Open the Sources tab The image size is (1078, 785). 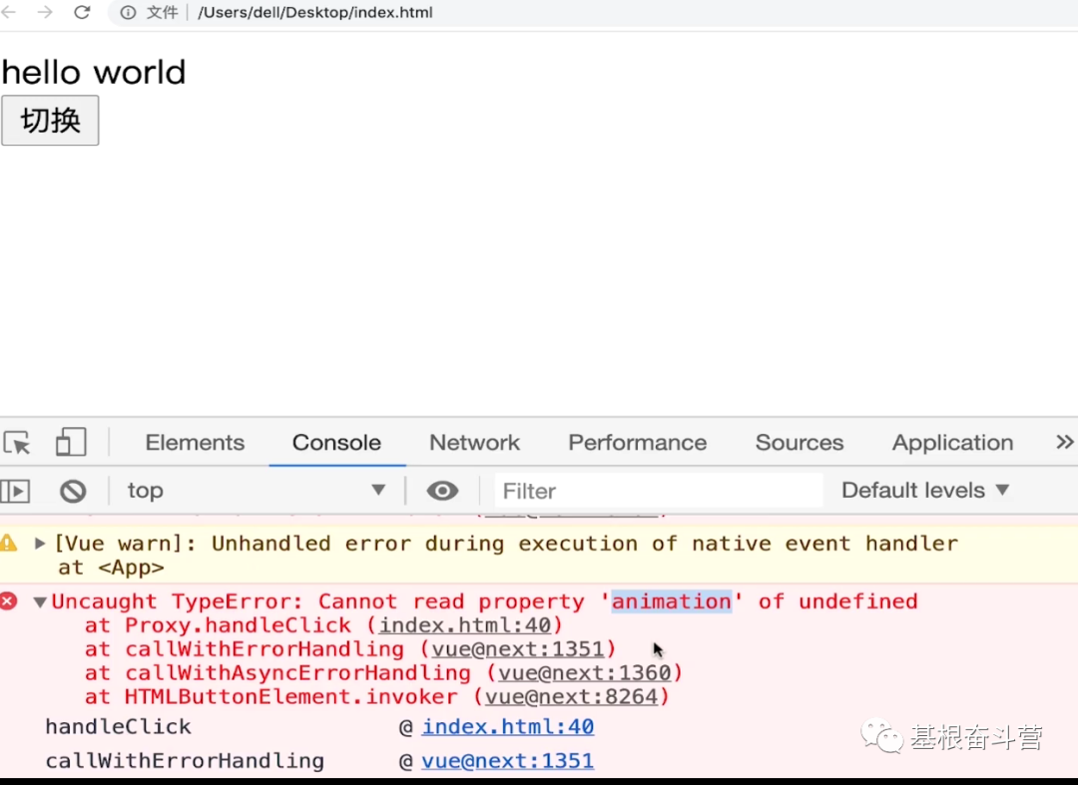point(799,443)
